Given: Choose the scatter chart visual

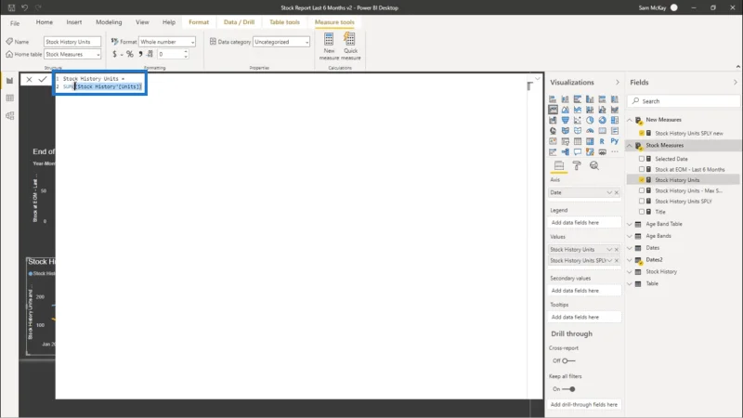Looking at the screenshot, I should [577, 120].
